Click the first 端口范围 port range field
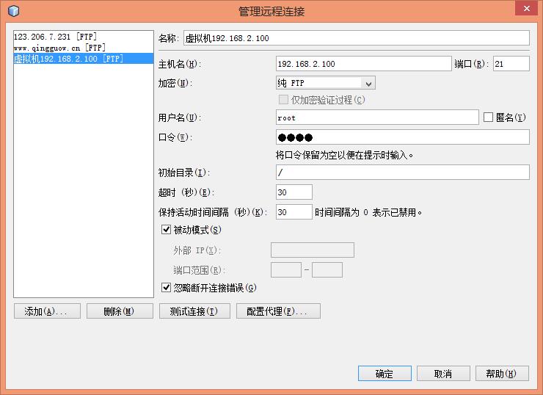 coord(286,270)
